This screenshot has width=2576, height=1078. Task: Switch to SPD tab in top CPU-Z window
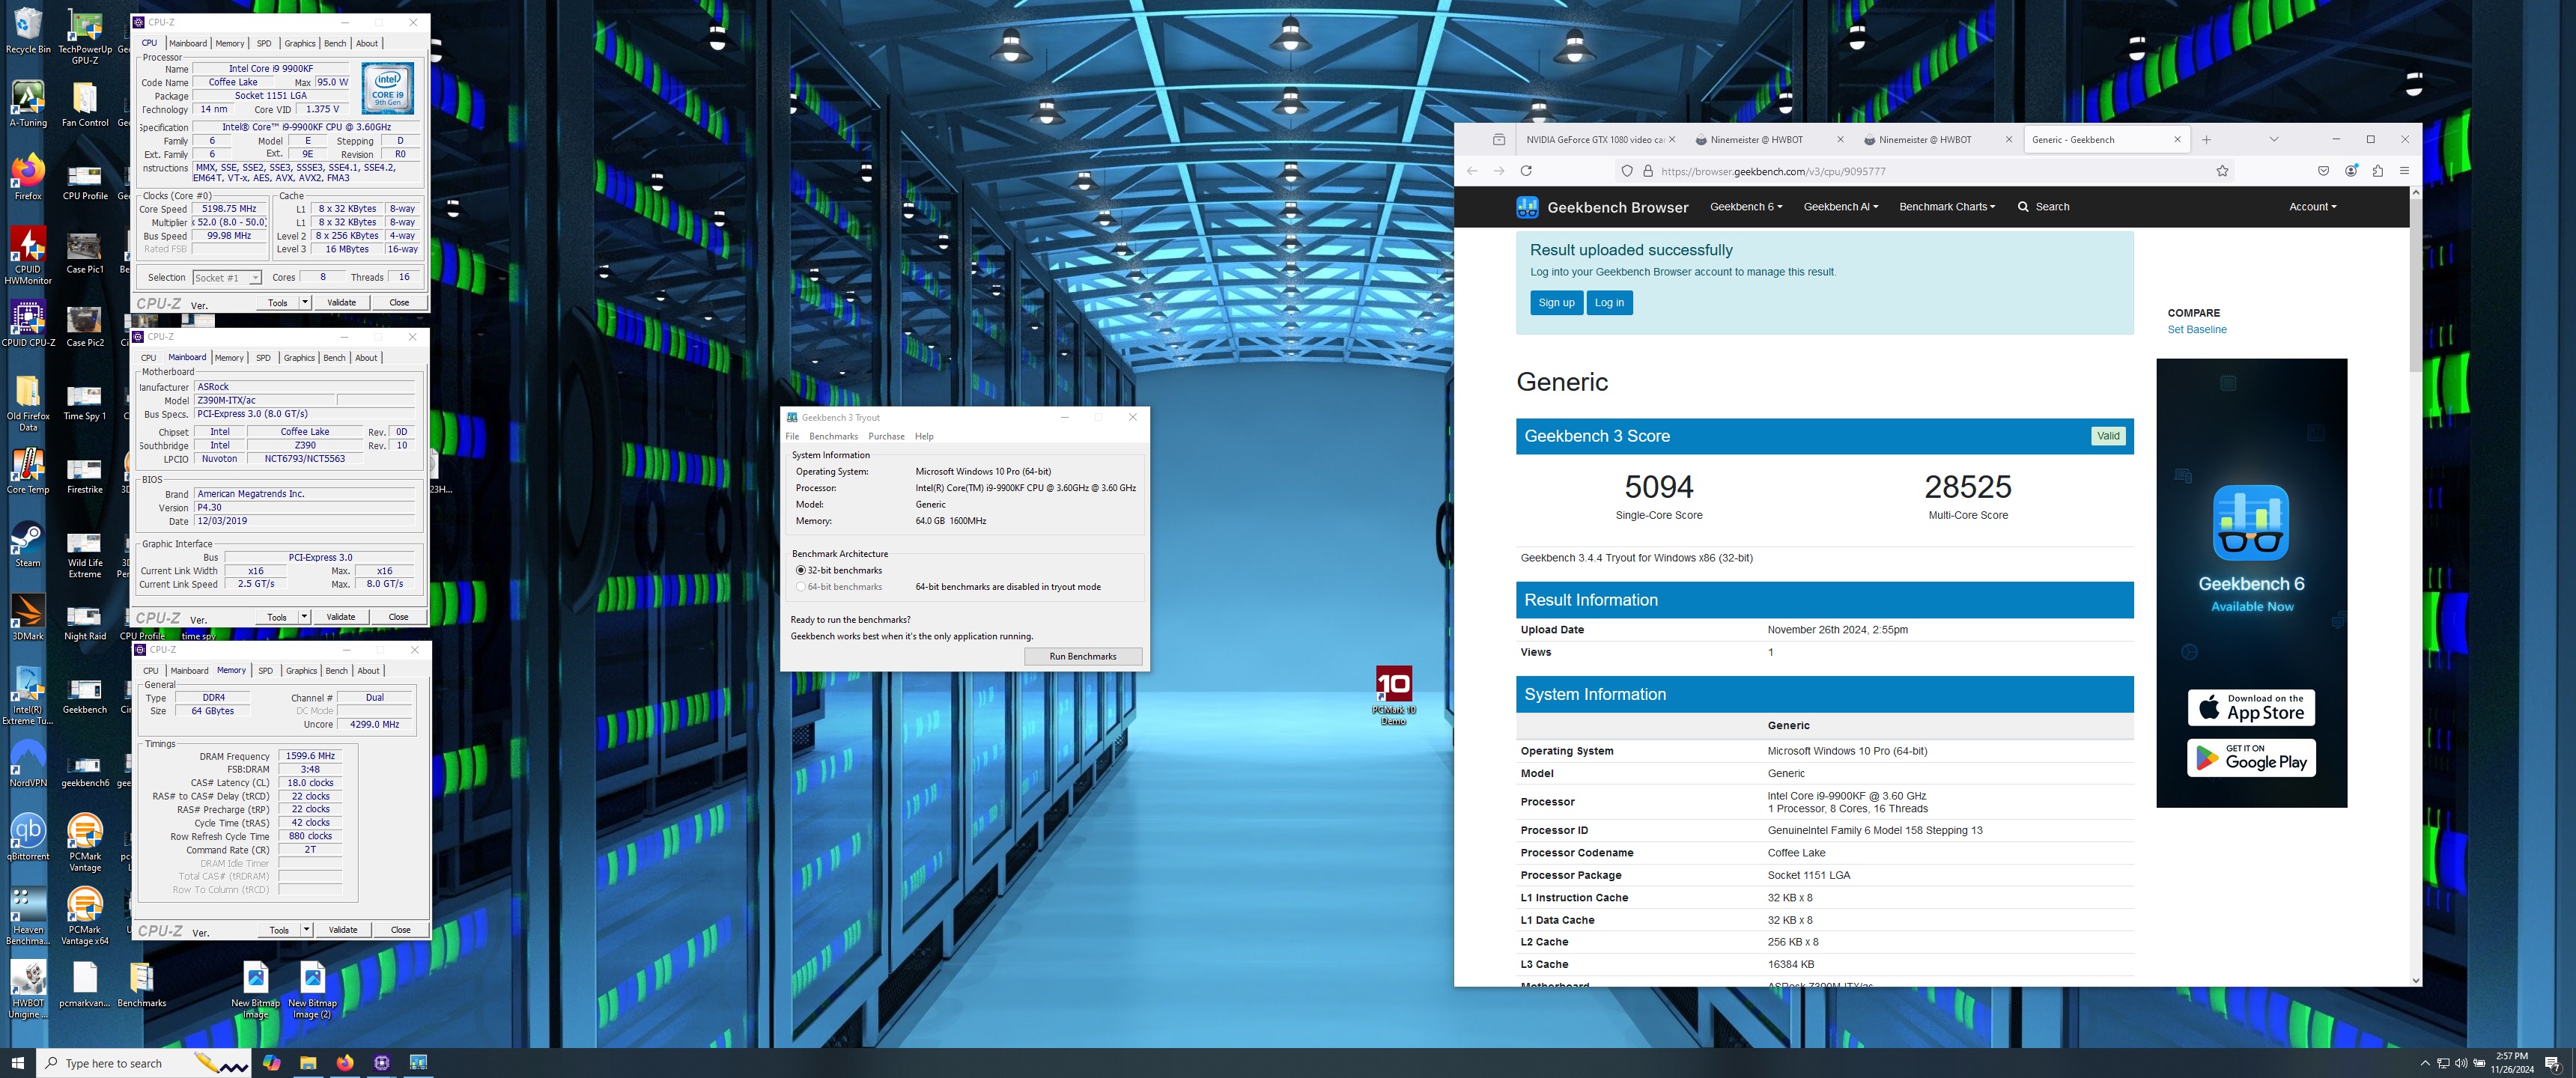click(x=264, y=43)
